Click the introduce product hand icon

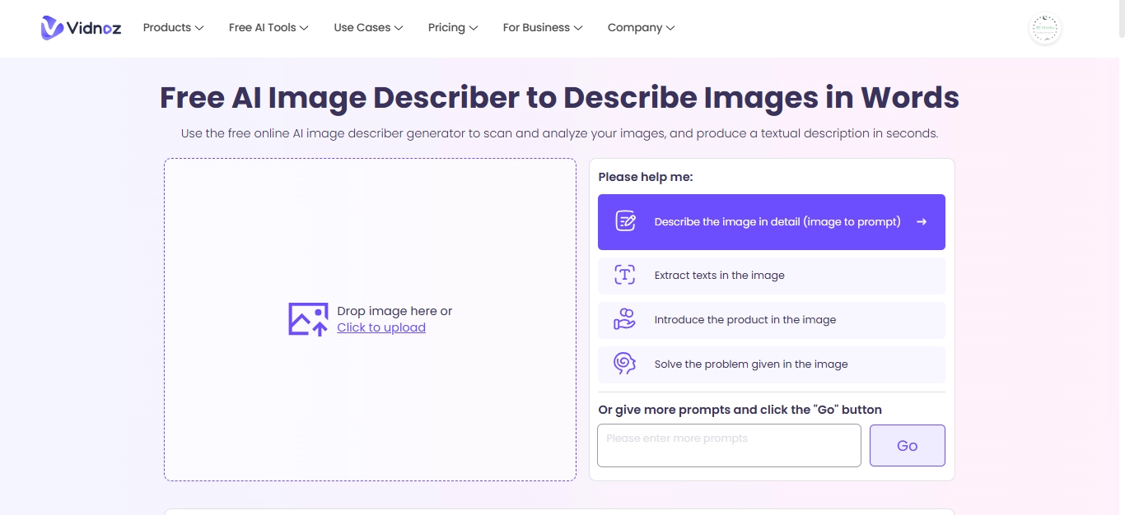click(625, 320)
